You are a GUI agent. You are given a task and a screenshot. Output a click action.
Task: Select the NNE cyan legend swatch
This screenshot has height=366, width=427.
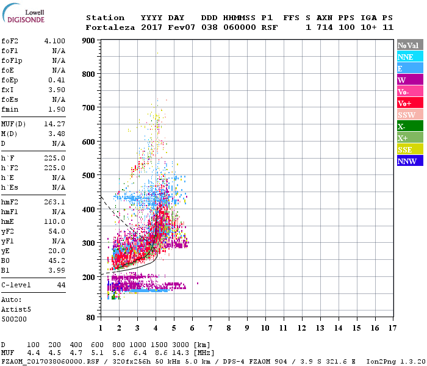410,57
